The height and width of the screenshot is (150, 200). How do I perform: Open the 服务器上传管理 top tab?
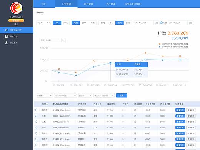pyautogui.click(x=133, y=4)
